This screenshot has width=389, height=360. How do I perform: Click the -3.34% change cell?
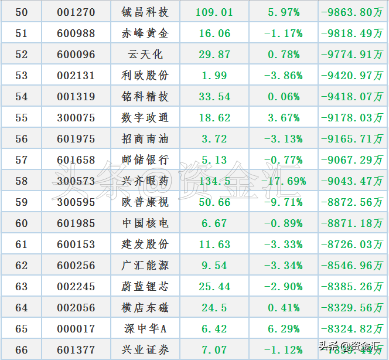pos(284,266)
